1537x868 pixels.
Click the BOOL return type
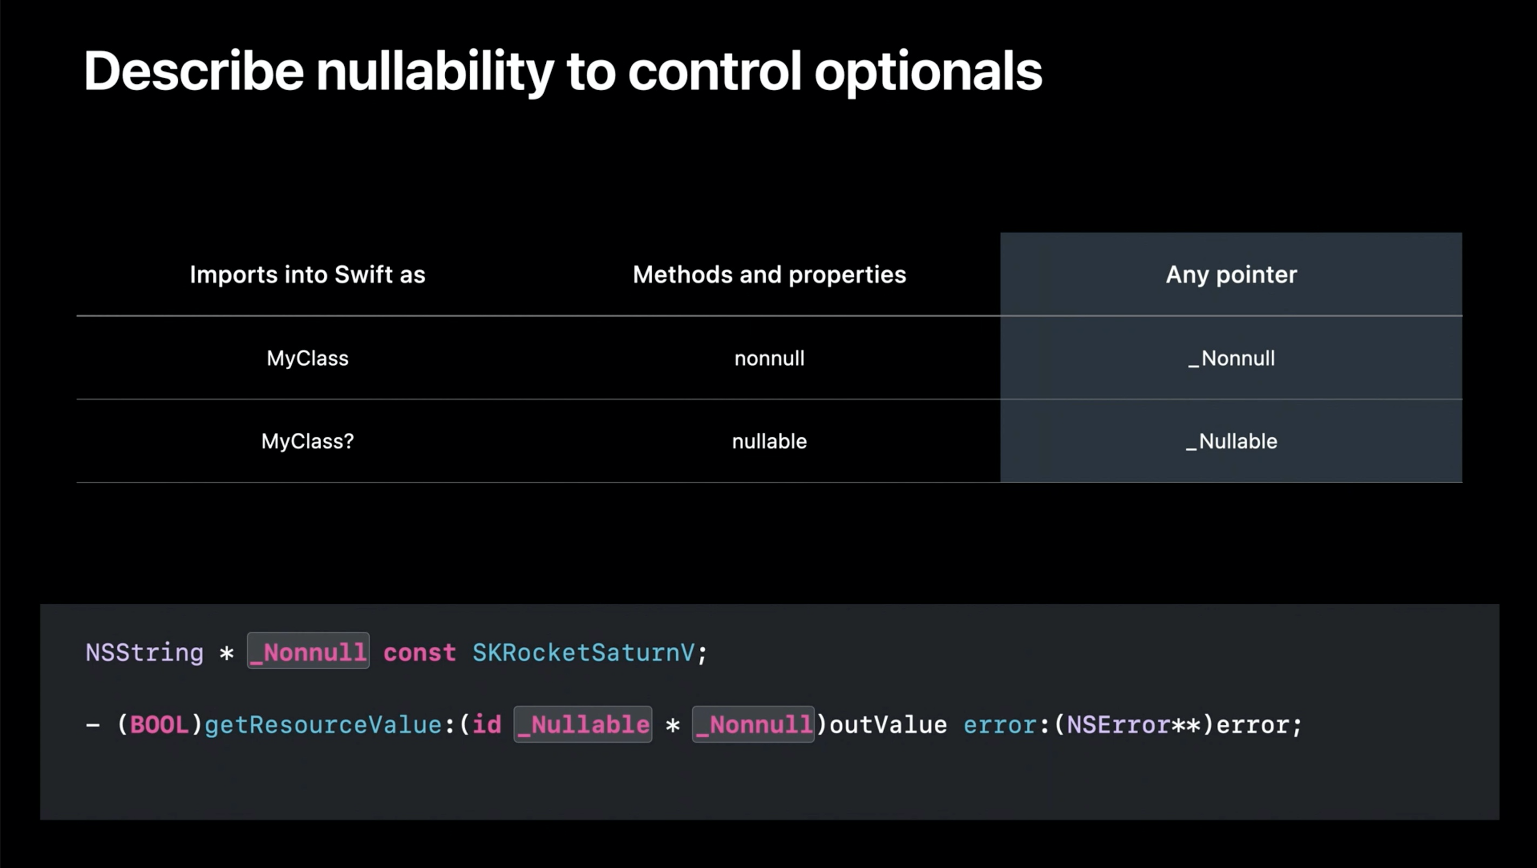click(159, 725)
